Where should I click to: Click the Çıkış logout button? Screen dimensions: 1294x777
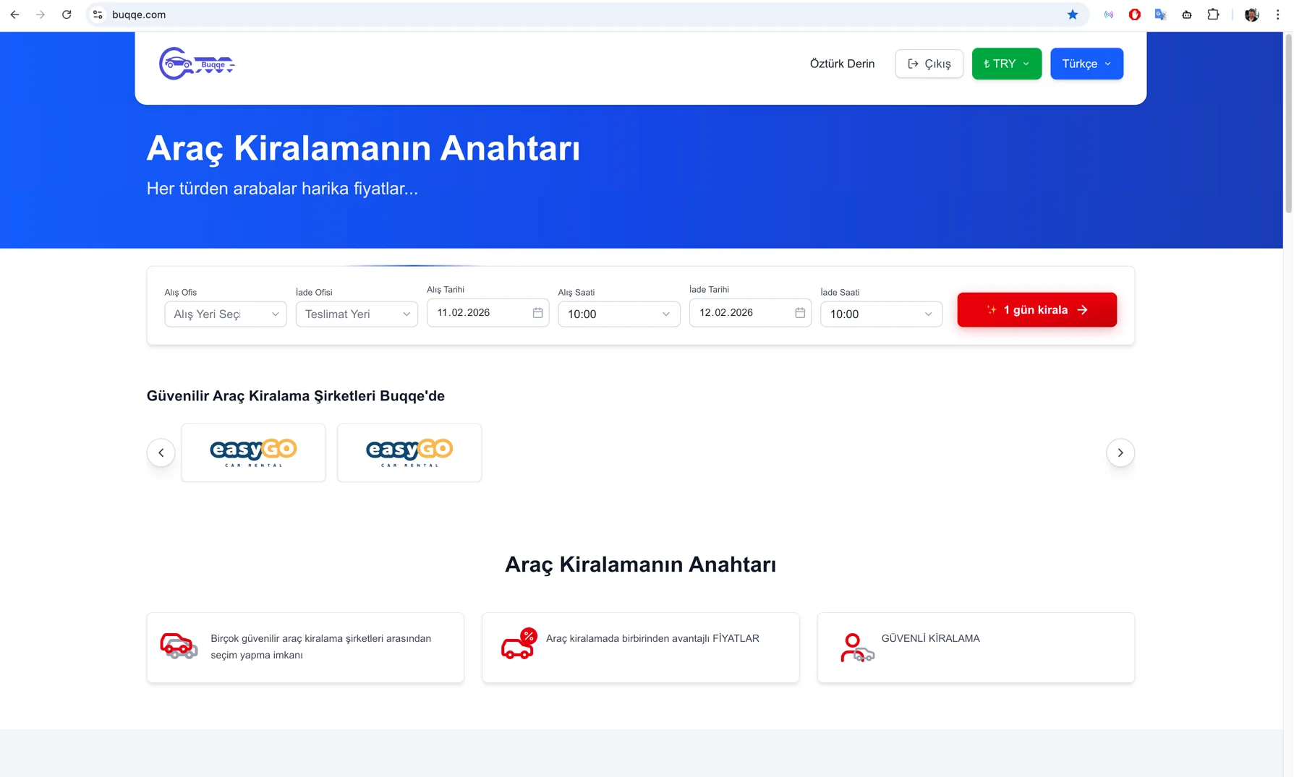pos(929,64)
